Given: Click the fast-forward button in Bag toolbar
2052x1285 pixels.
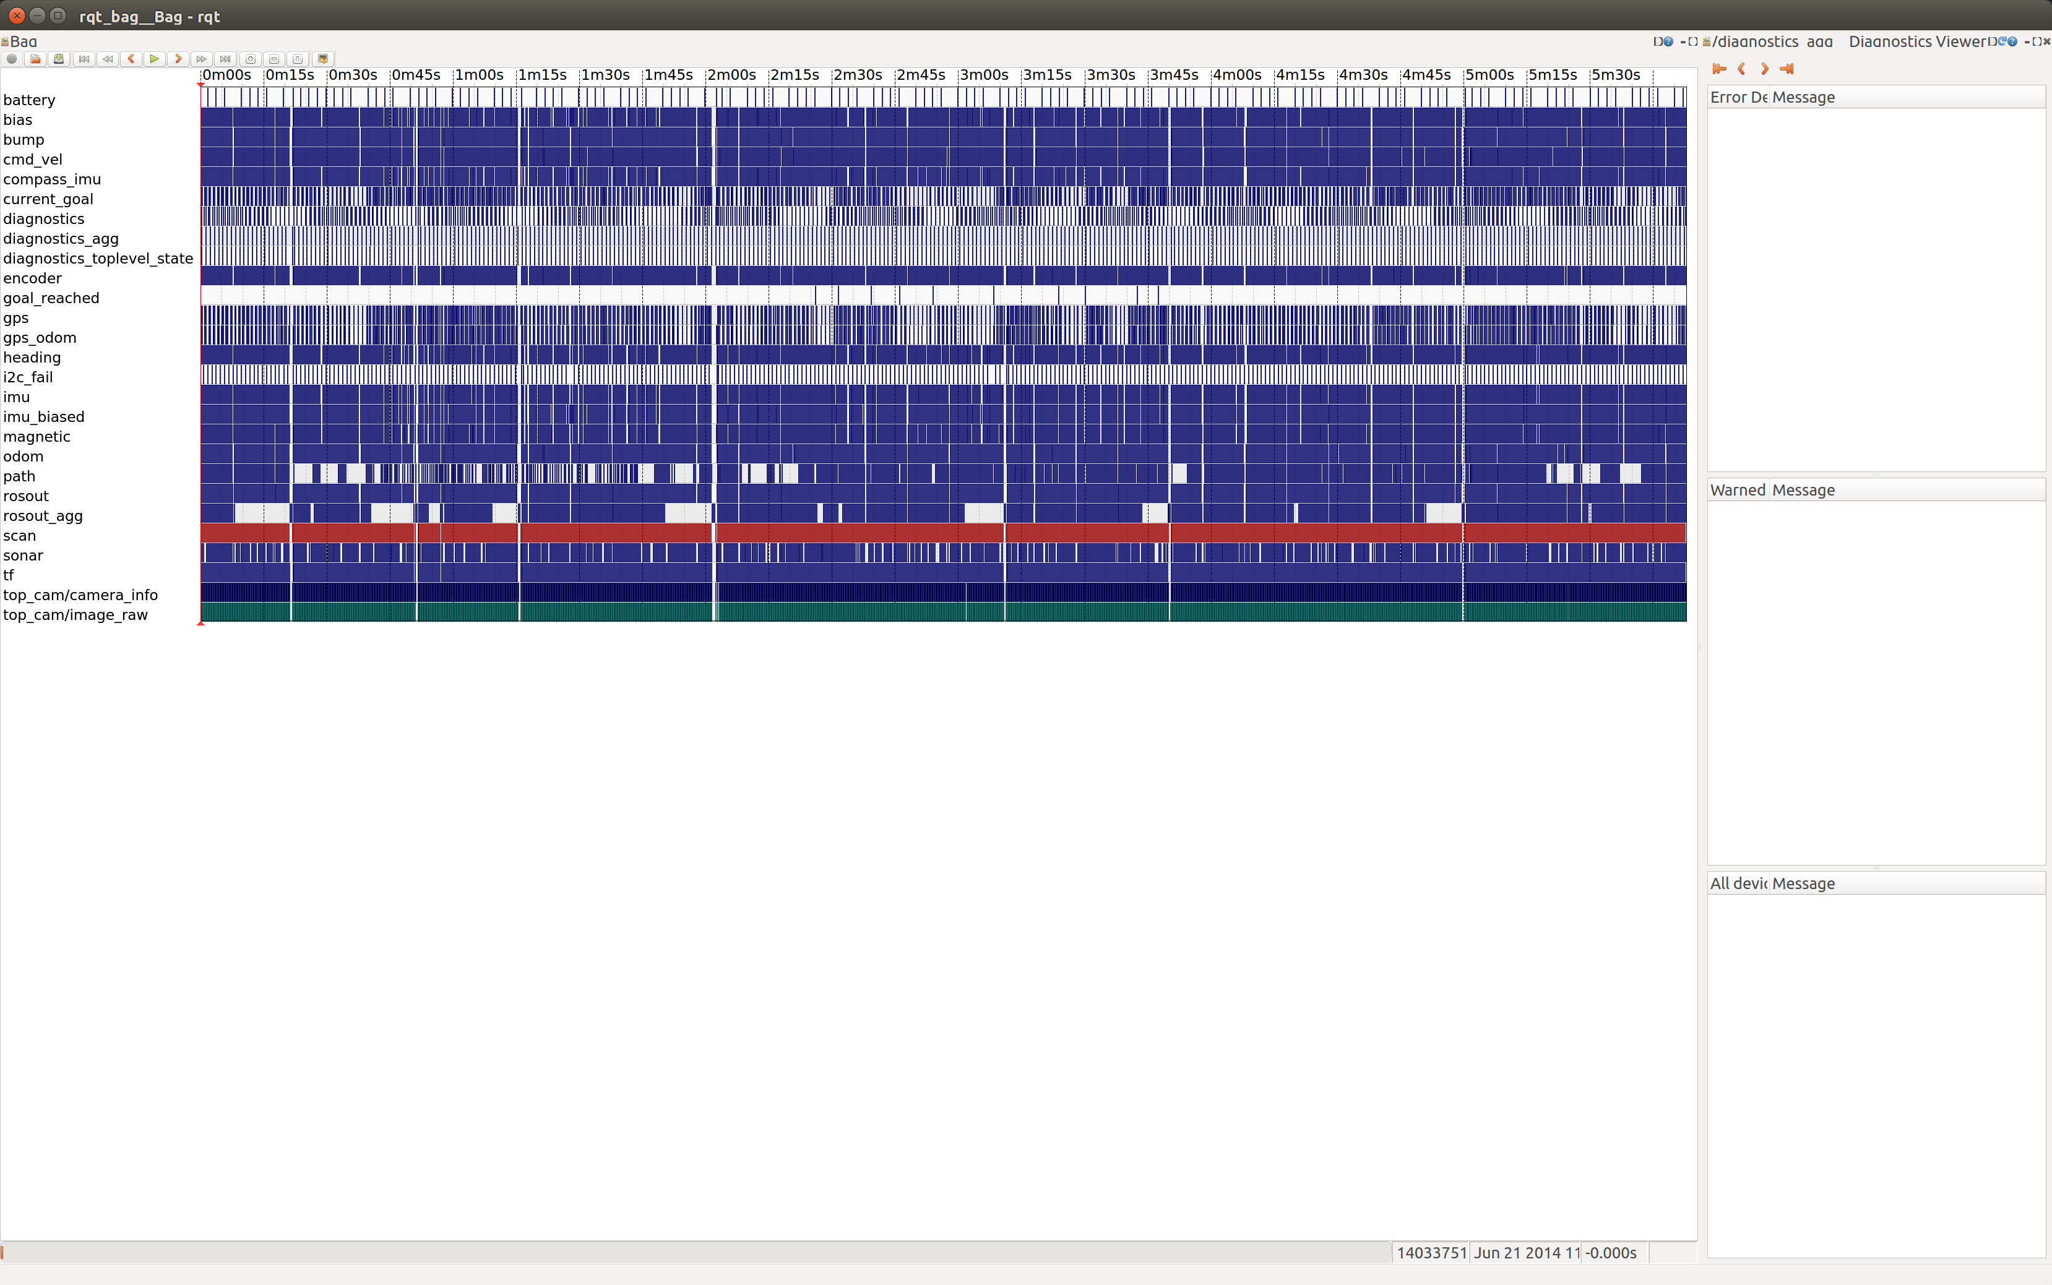Looking at the screenshot, I should (202, 59).
